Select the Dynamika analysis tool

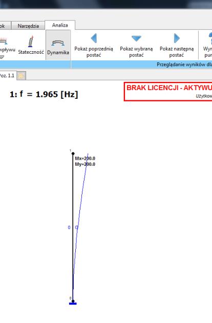pos(58,45)
